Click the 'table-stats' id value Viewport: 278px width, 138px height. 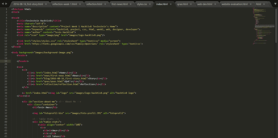52,122
